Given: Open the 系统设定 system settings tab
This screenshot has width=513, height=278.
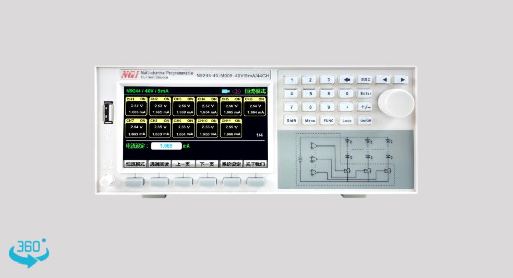Looking at the screenshot, I should click(231, 164).
